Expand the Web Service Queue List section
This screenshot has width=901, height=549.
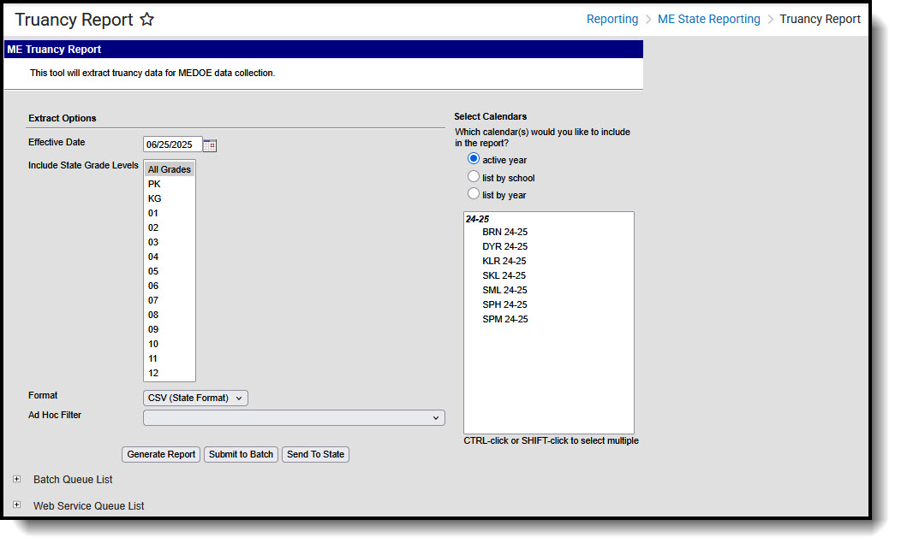(16, 505)
